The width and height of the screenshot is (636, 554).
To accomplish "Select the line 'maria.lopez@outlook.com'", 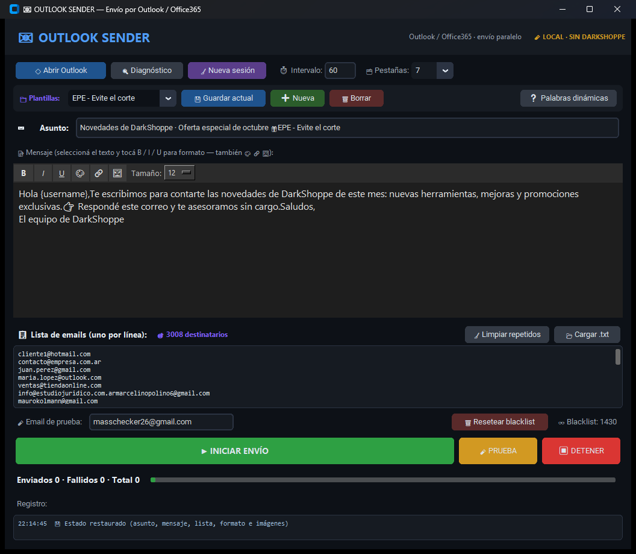I will click(60, 378).
